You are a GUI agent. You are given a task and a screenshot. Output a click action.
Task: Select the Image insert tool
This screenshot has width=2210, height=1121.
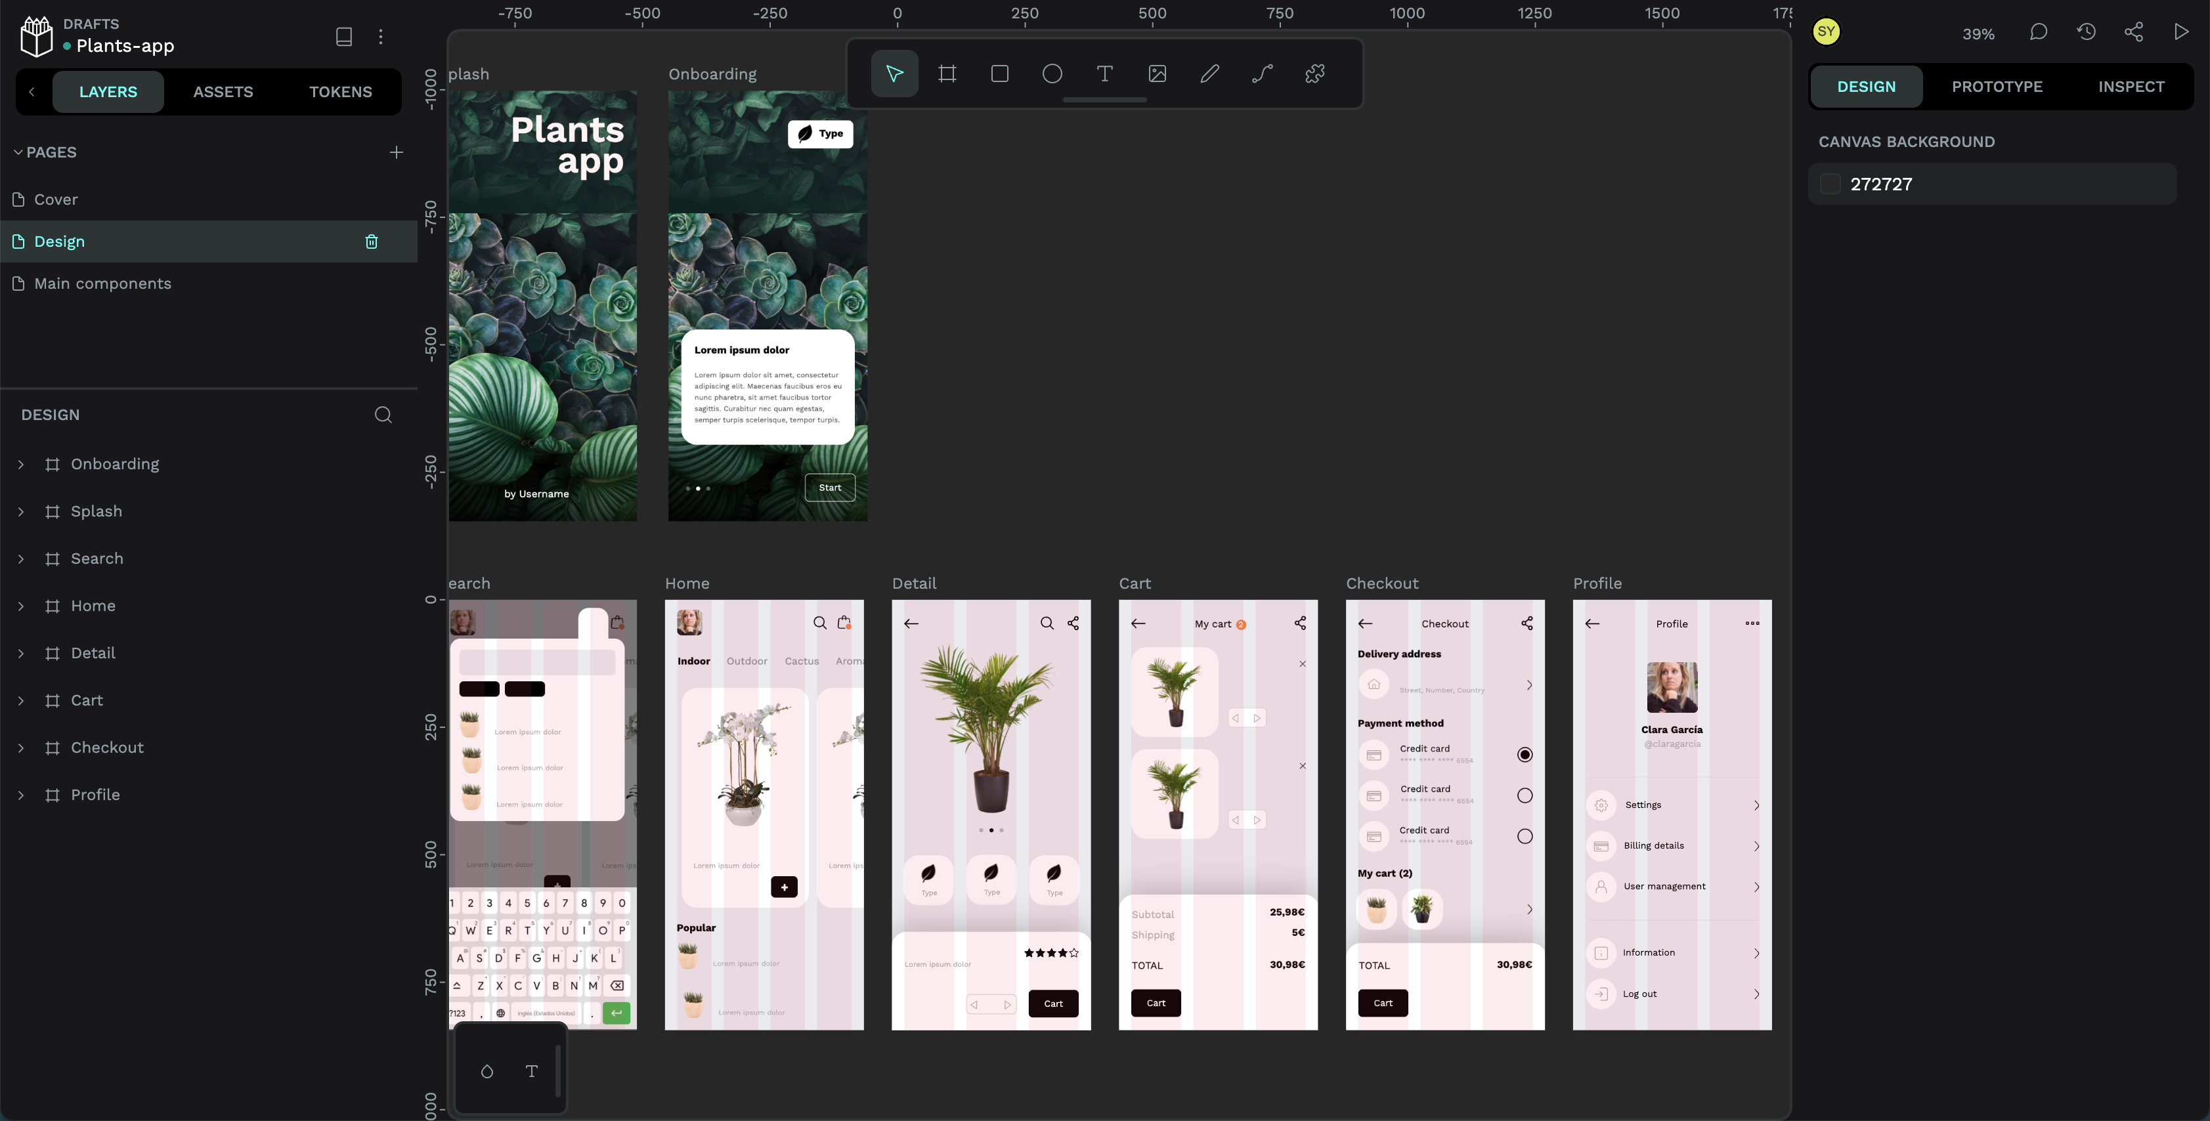[1156, 74]
